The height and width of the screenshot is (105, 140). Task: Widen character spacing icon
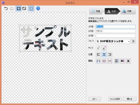[x=98, y=61]
